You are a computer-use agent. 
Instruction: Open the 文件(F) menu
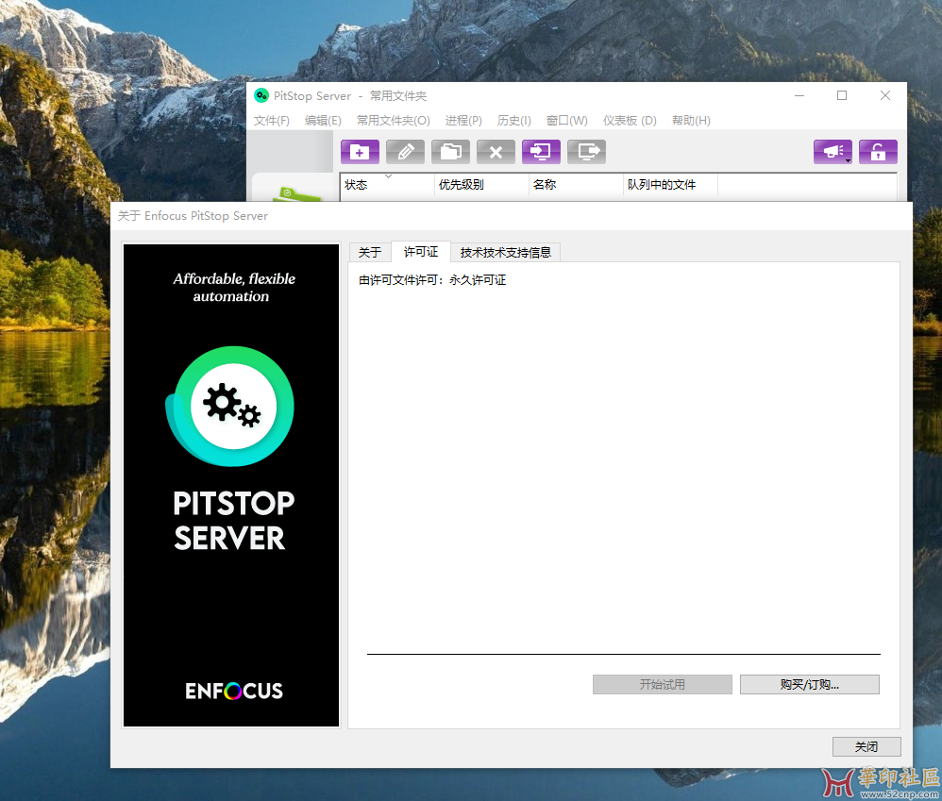272,121
